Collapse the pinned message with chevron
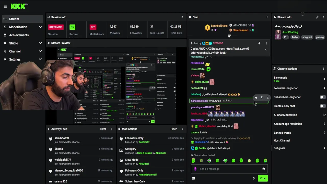 click(266, 50)
